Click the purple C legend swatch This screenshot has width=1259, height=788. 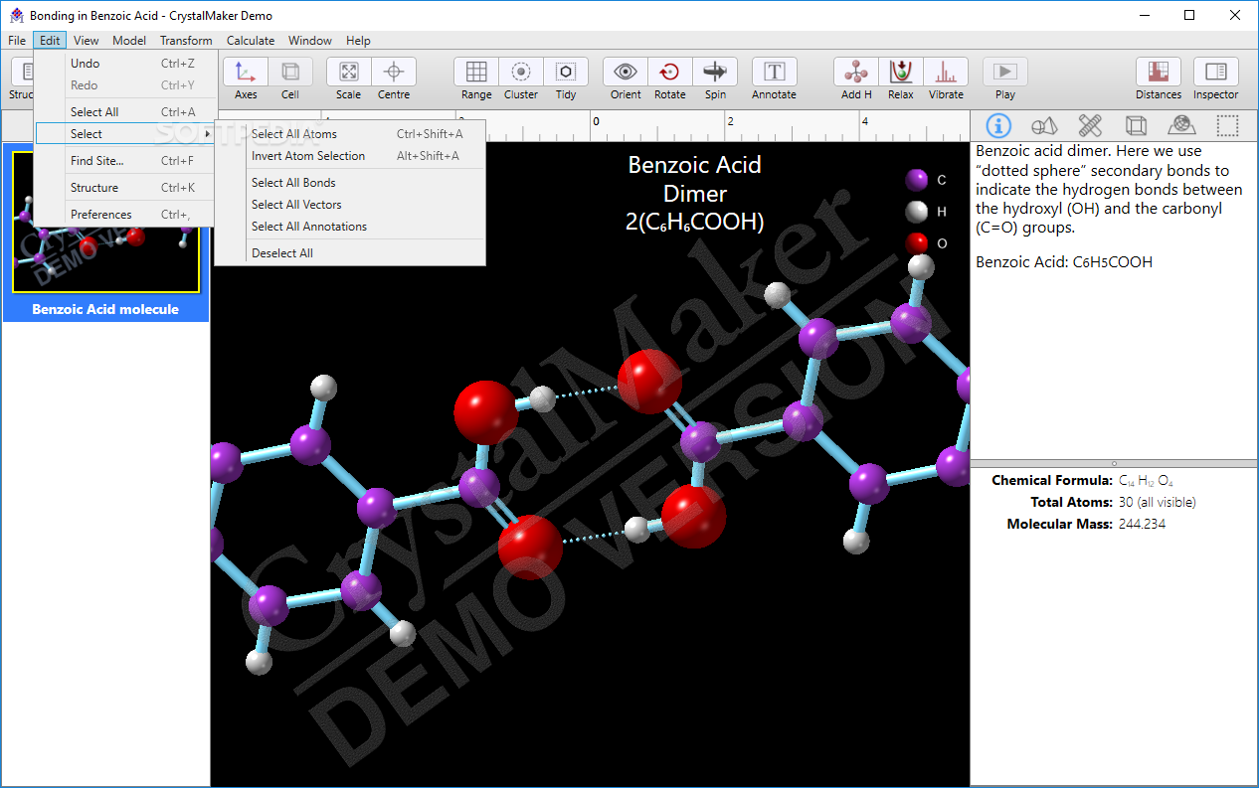(x=917, y=180)
